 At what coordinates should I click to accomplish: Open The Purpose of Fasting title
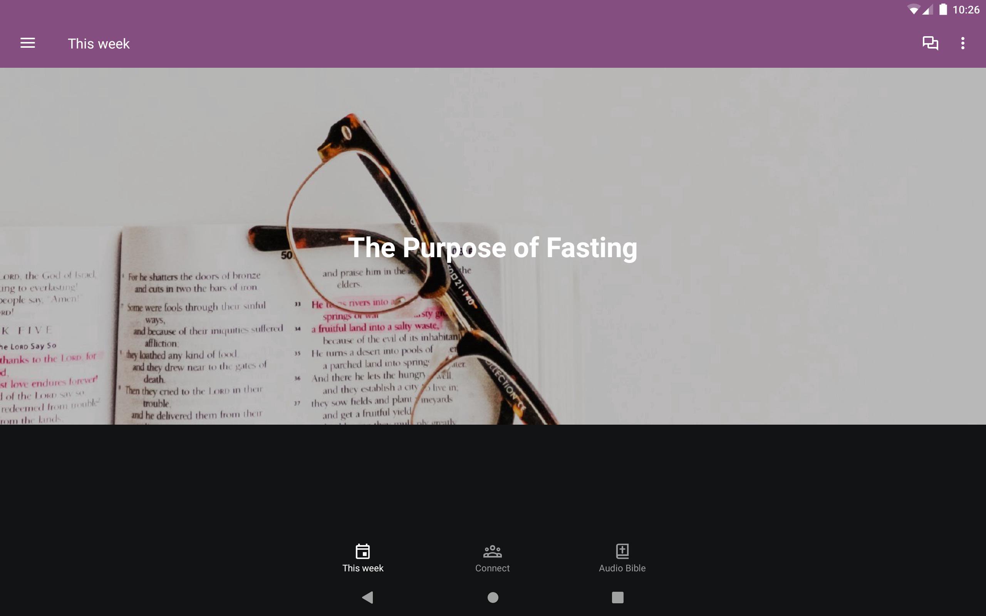pyautogui.click(x=493, y=248)
